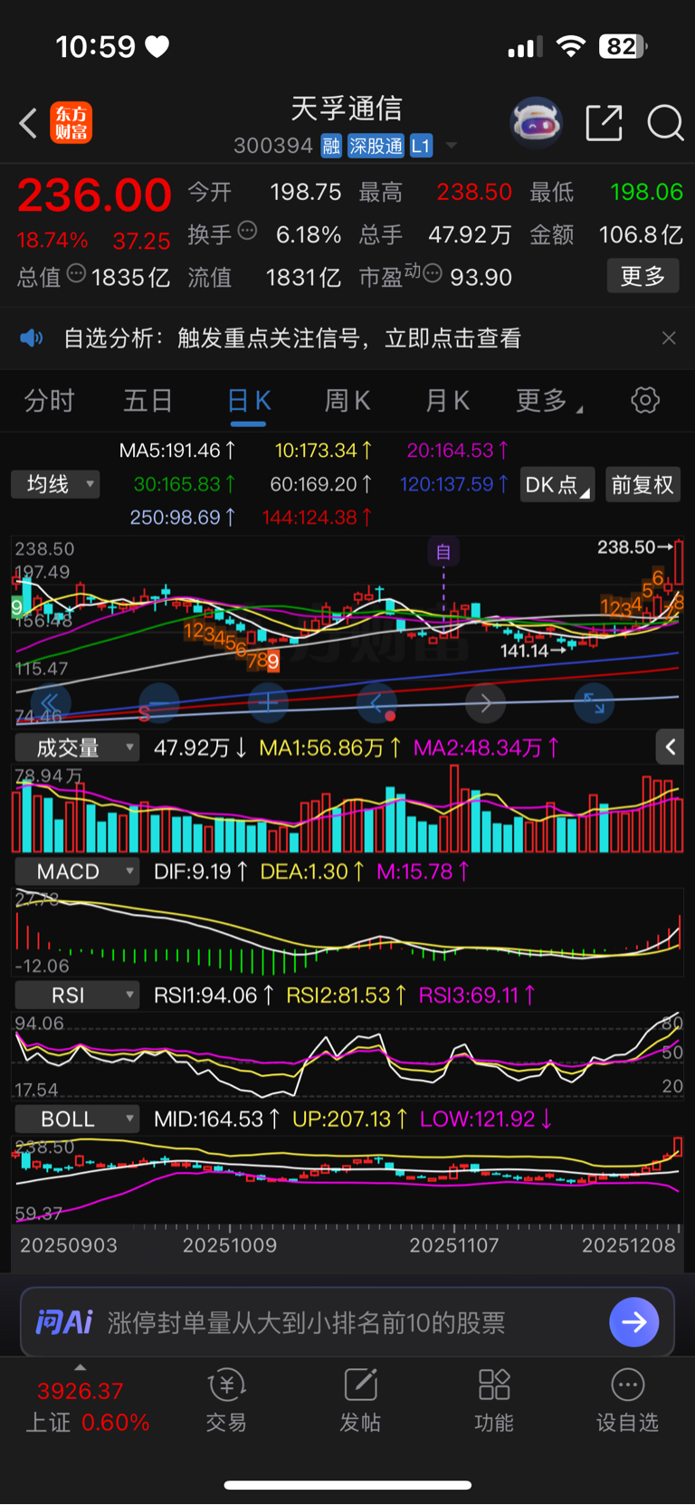Open the 前复权 adjustment selector

(x=643, y=485)
